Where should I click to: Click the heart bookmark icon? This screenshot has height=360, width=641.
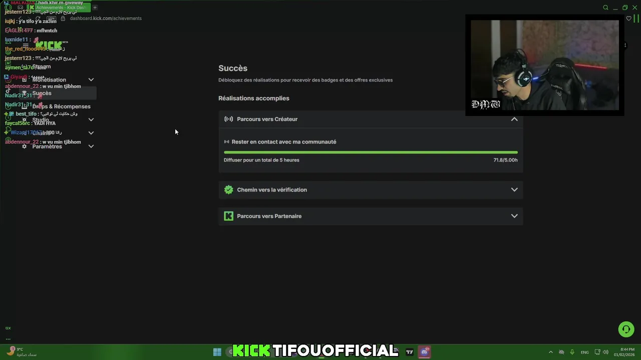click(x=629, y=18)
